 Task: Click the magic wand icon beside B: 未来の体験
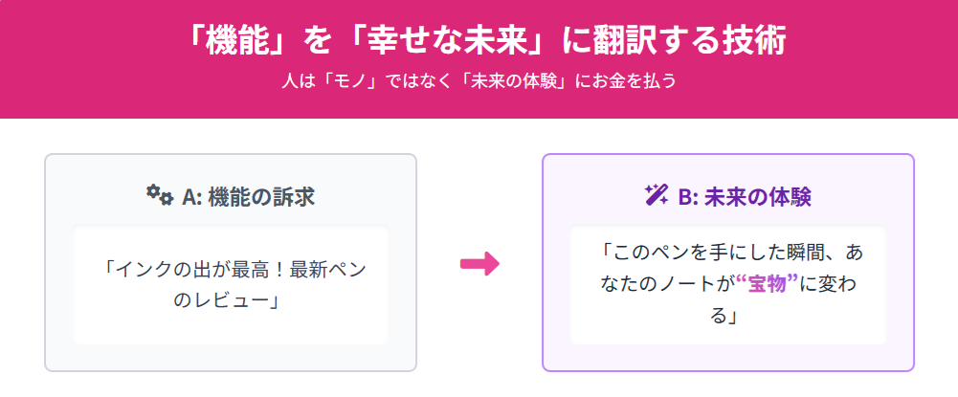coord(657,195)
